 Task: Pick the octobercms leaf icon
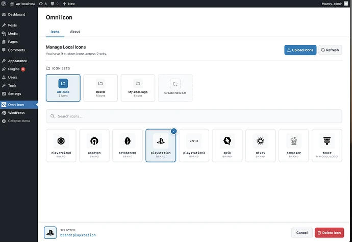127,145
